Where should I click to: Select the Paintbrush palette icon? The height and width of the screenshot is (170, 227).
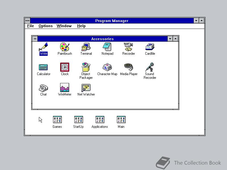tap(65, 47)
